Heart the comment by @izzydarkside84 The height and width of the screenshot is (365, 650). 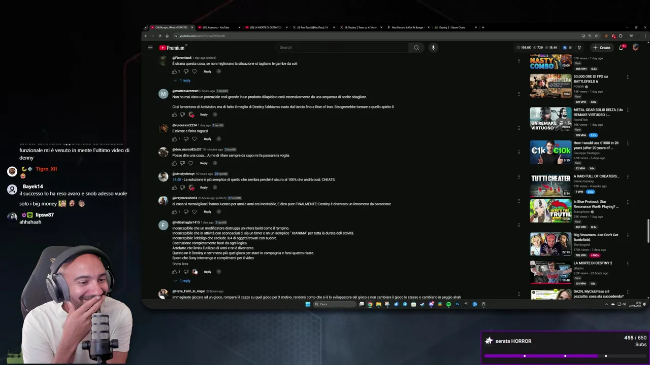pyautogui.click(x=194, y=212)
